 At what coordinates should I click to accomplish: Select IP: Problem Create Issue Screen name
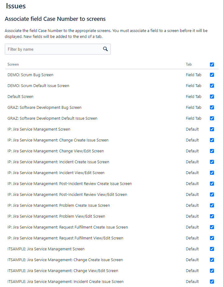coord(59,205)
